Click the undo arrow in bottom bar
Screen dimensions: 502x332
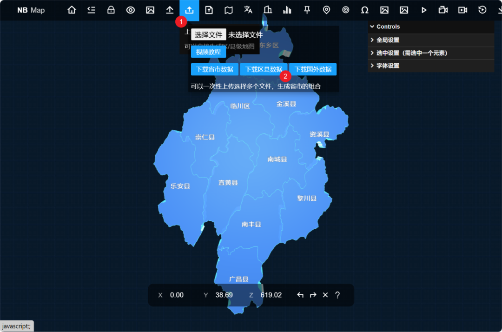300,295
